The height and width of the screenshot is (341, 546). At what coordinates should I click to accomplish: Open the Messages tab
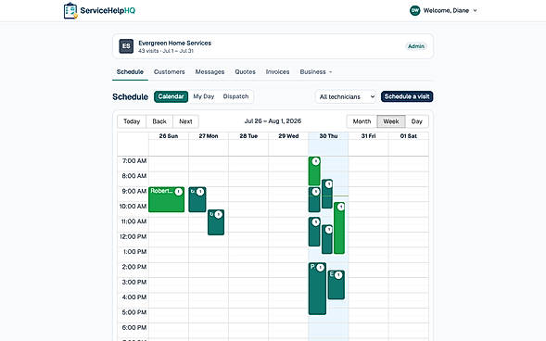pyautogui.click(x=210, y=71)
